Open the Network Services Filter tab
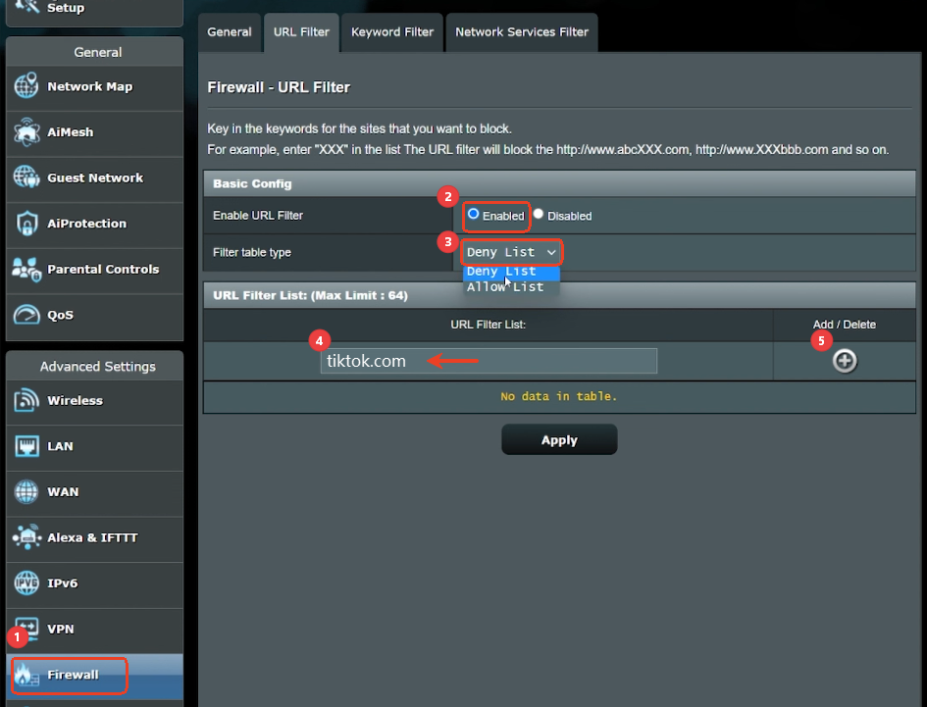 pyautogui.click(x=521, y=32)
